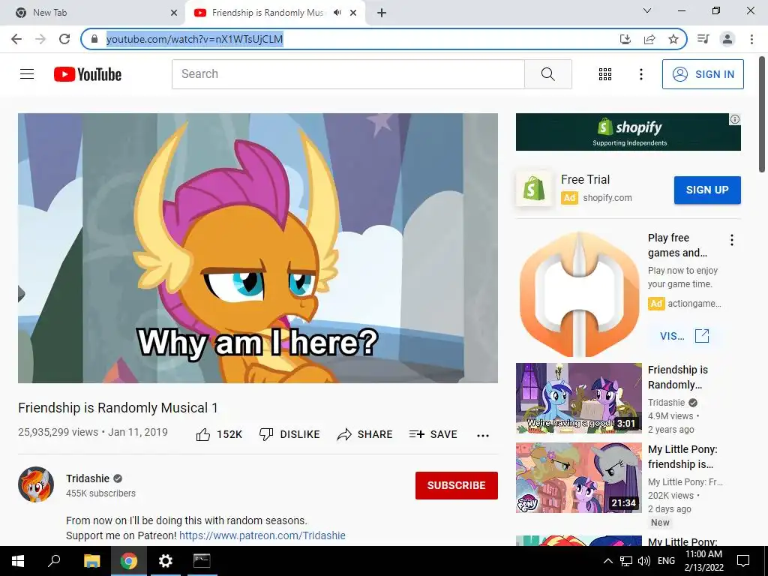Click the DISLIKE thumbs down button
768x576 pixels.
[x=289, y=434]
